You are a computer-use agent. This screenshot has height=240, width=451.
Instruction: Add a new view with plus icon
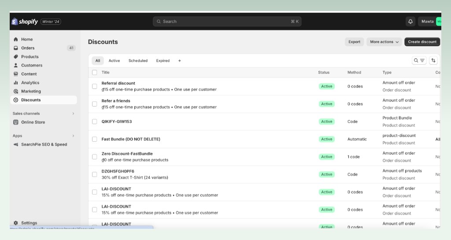click(x=180, y=61)
